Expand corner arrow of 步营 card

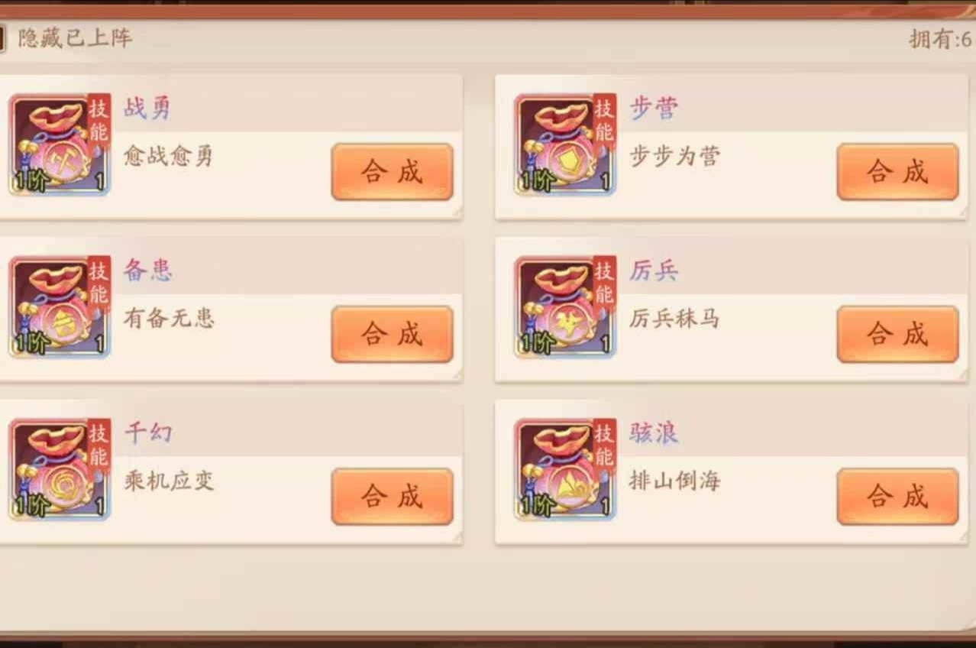point(963,212)
